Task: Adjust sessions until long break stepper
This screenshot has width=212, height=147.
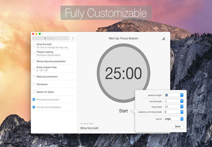Action: [x=182, y=112]
